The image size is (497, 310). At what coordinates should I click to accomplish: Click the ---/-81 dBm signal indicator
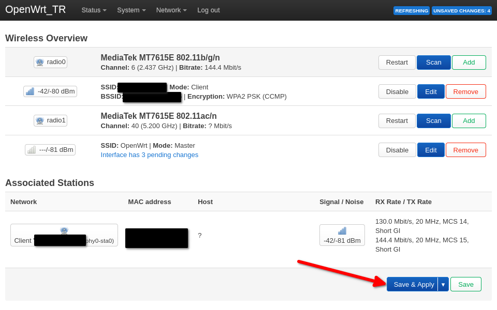[50, 150]
